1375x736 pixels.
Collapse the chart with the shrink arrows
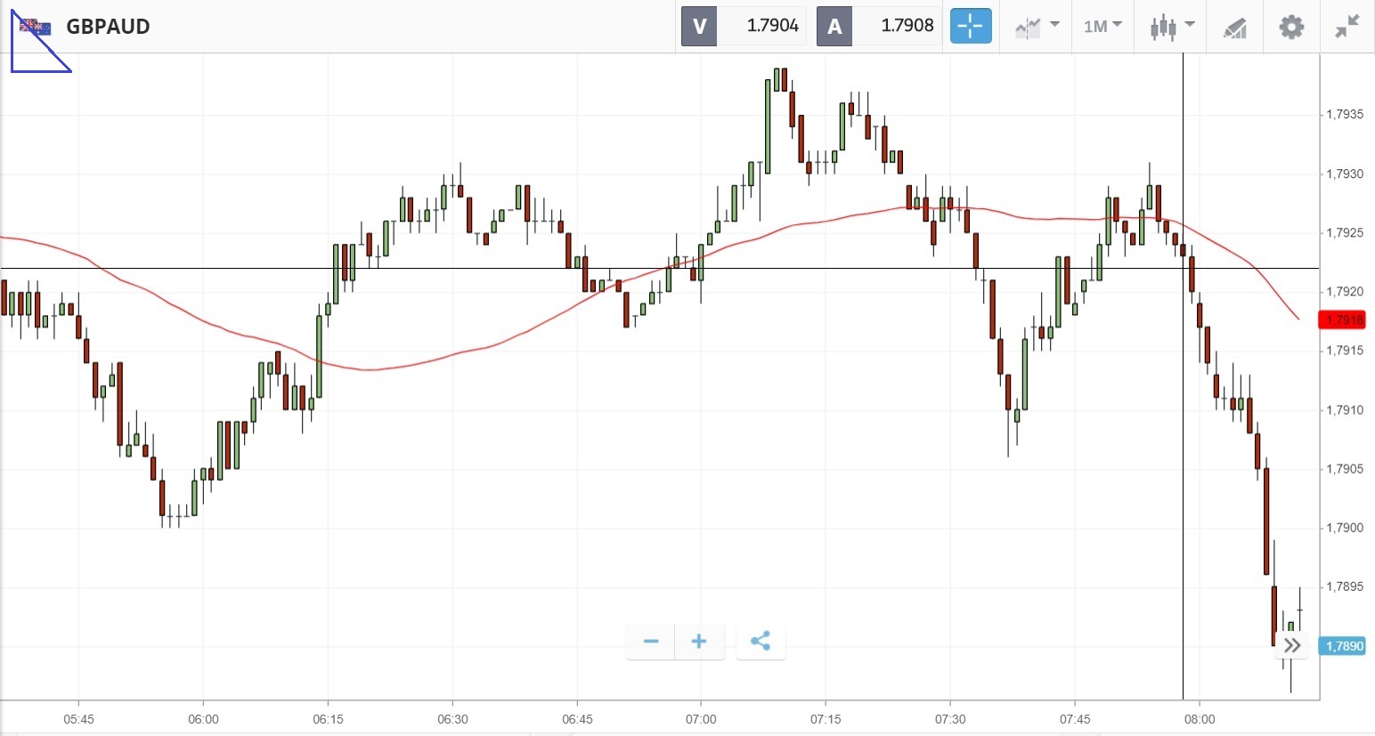(1347, 27)
